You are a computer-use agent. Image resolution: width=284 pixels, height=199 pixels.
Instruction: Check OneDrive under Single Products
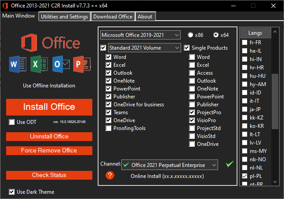click(x=192, y=144)
